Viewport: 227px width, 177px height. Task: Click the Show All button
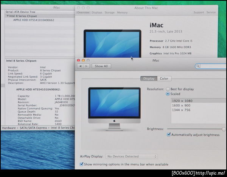point(101,66)
